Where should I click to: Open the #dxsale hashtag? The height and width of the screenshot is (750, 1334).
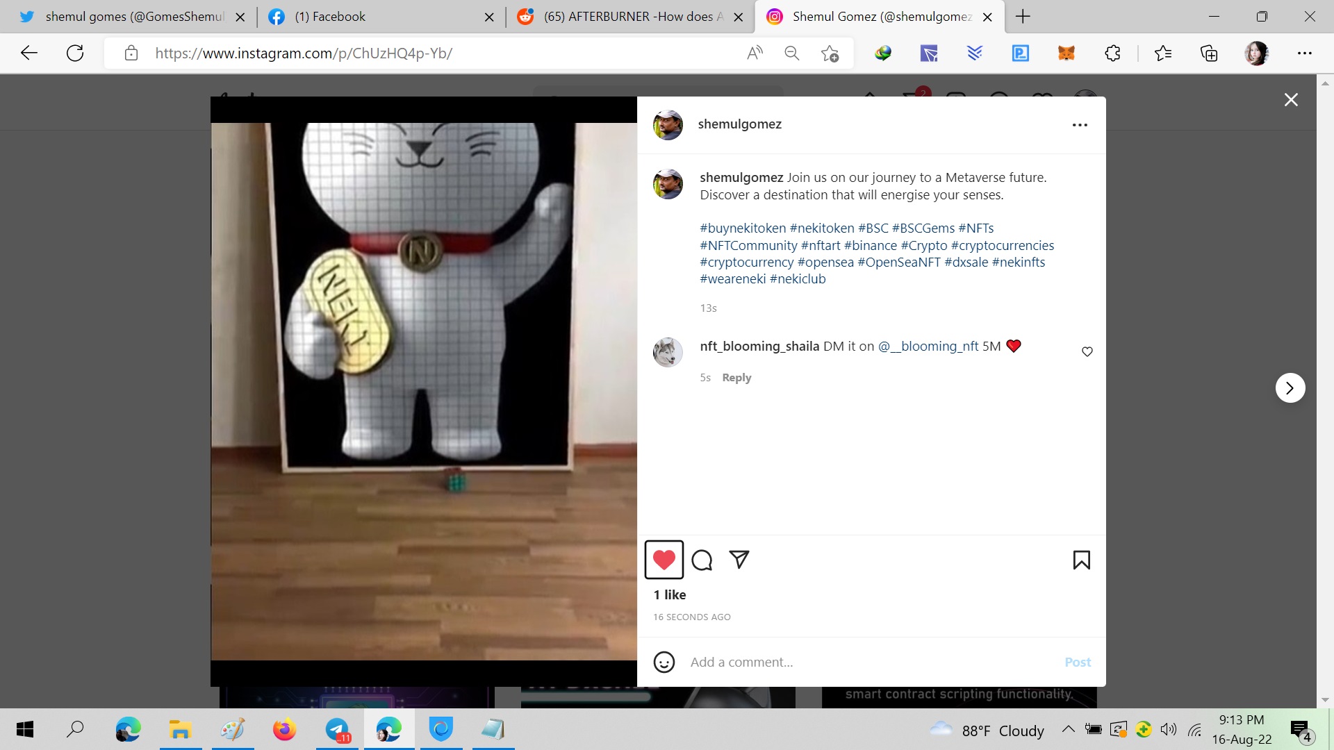966,262
